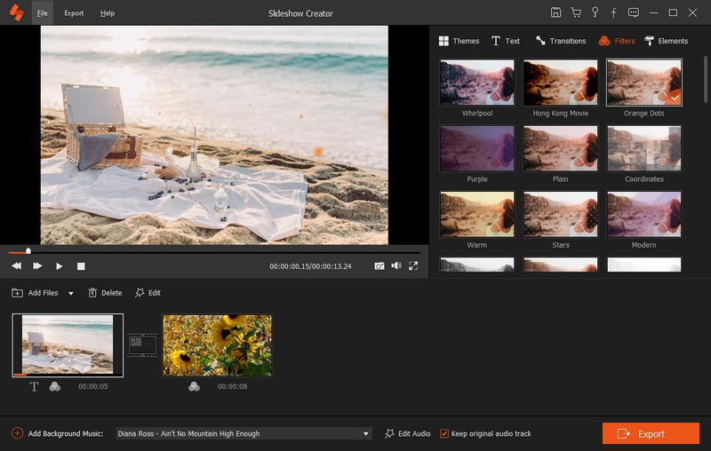Click the orange Export button

651,433
